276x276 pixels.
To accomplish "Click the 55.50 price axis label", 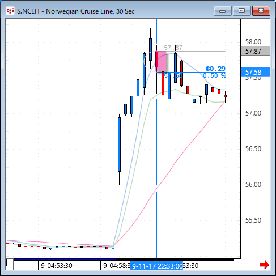I will click(253, 220).
